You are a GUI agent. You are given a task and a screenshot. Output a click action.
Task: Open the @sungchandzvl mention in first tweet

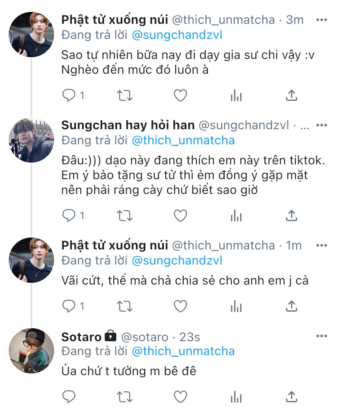pyautogui.click(x=177, y=35)
